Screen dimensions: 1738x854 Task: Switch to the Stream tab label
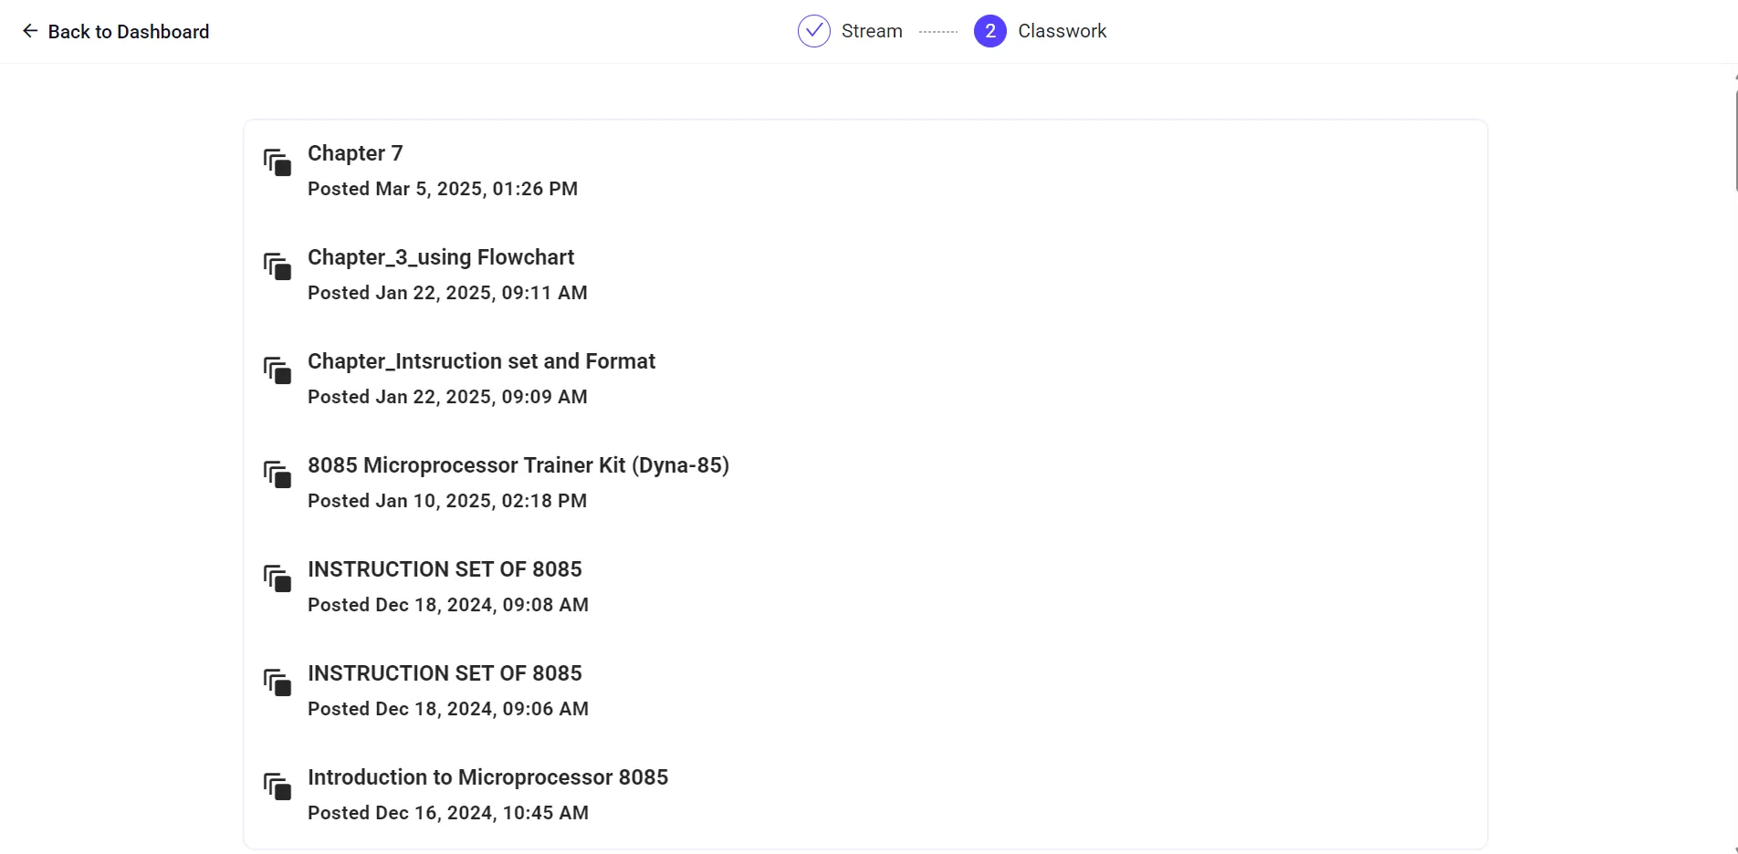872,31
